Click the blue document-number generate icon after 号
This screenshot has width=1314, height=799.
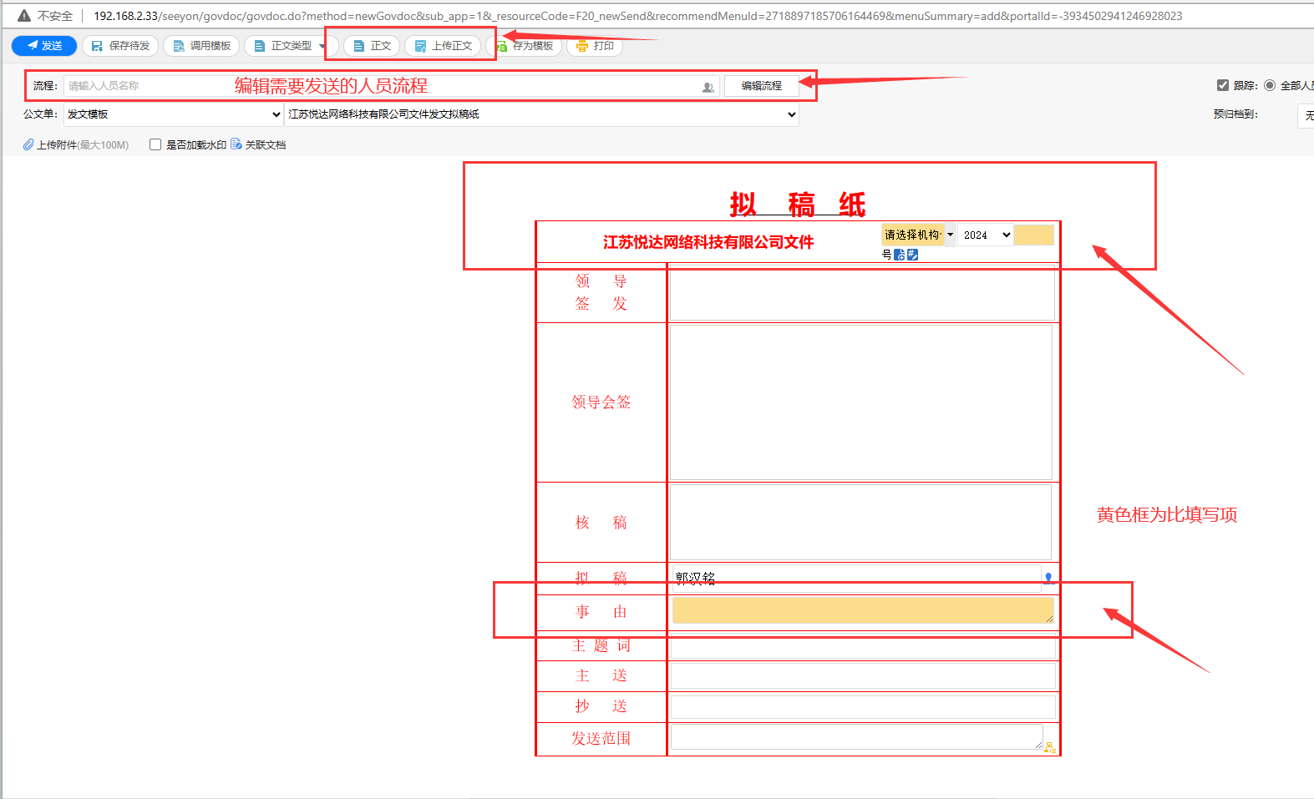(900, 255)
